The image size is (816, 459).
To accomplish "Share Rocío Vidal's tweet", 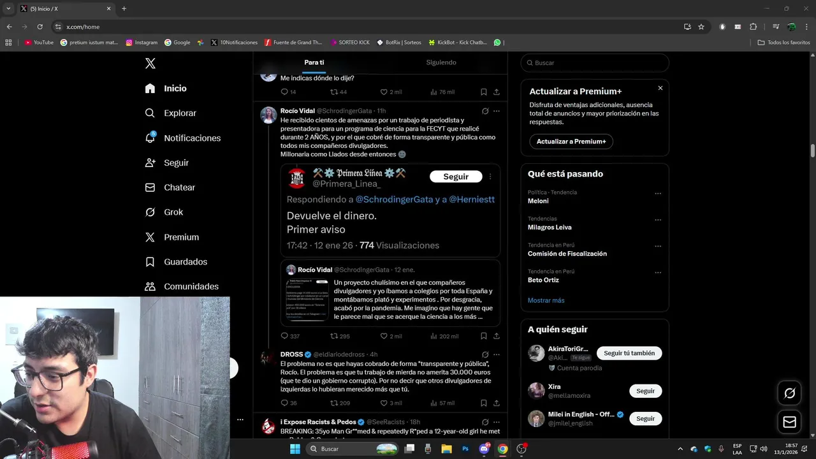I will [497, 336].
